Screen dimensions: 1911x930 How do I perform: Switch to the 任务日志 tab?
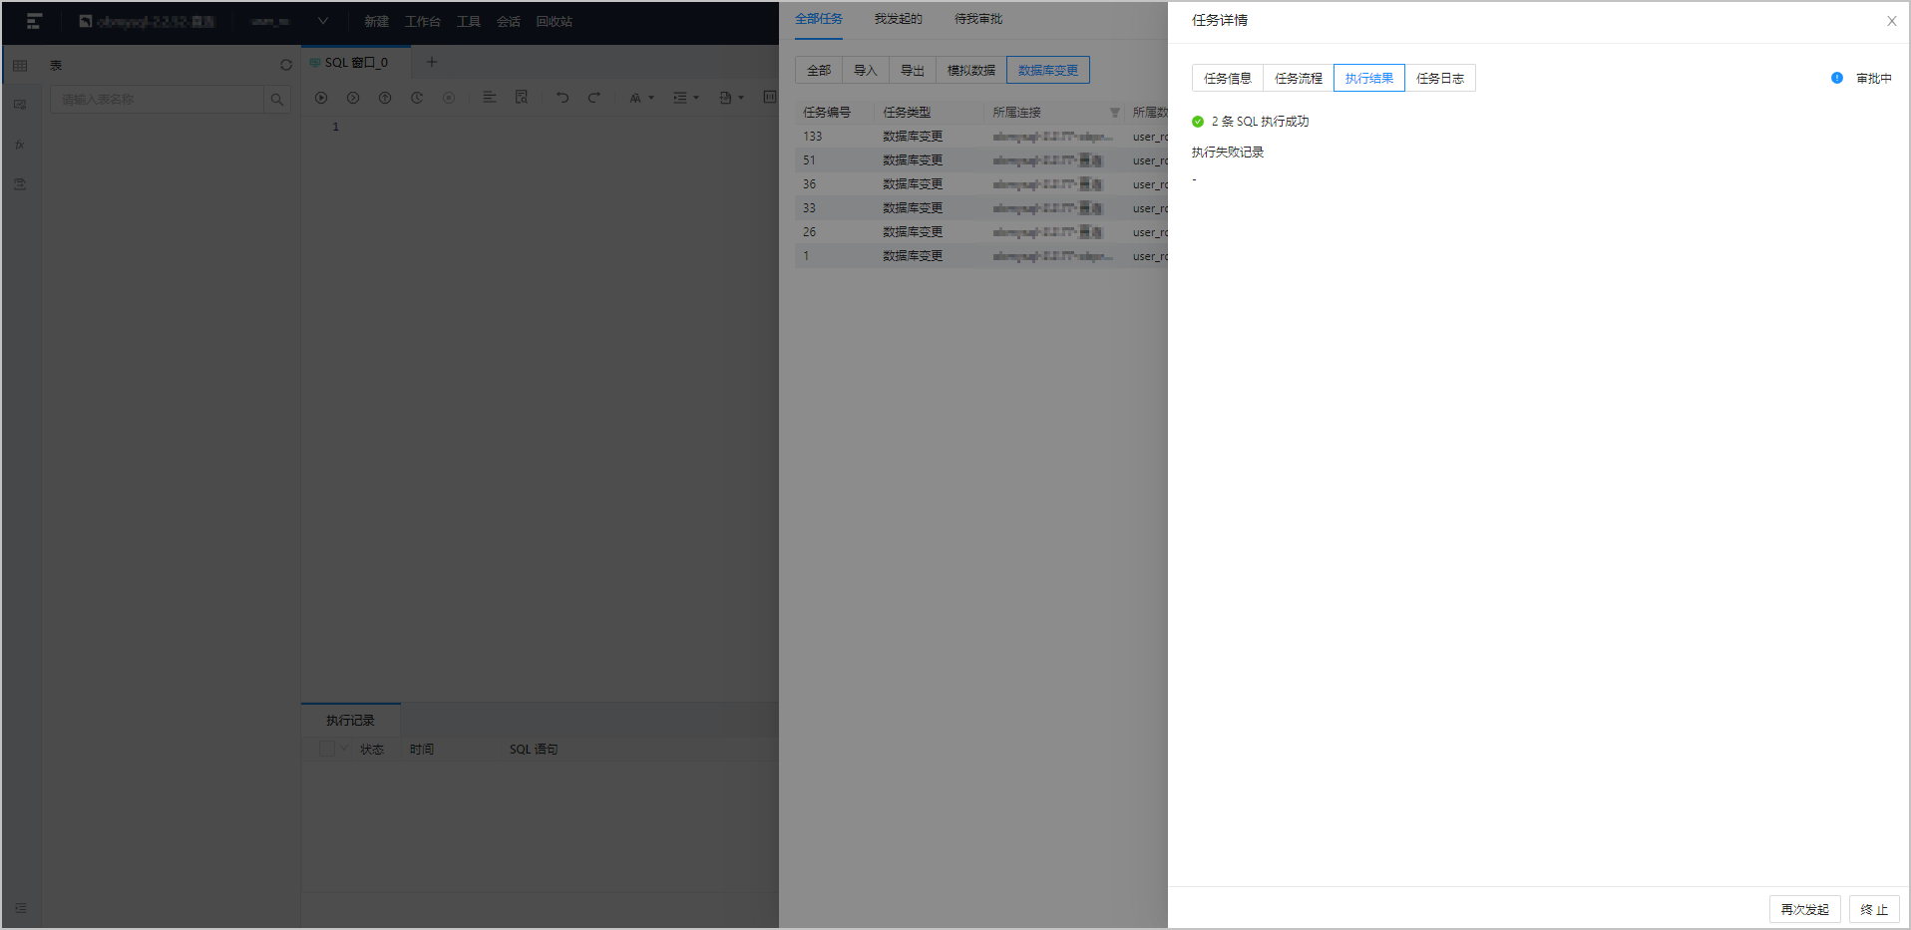1440,78
